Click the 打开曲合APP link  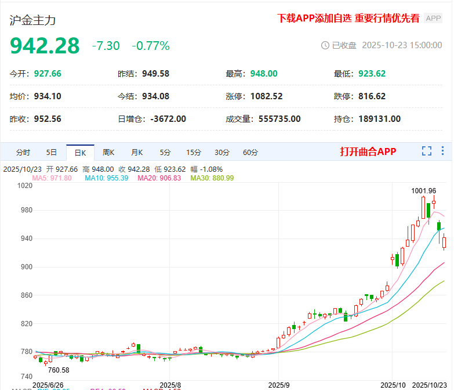click(x=368, y=151)
